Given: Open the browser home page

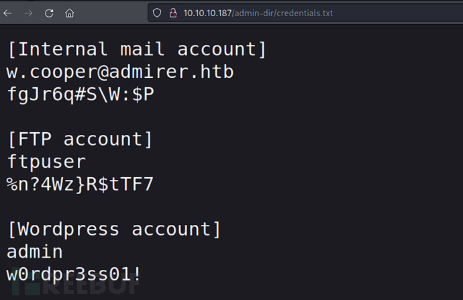Looking at the screenshot, I should pyautogui.click(x=69, y=13).
